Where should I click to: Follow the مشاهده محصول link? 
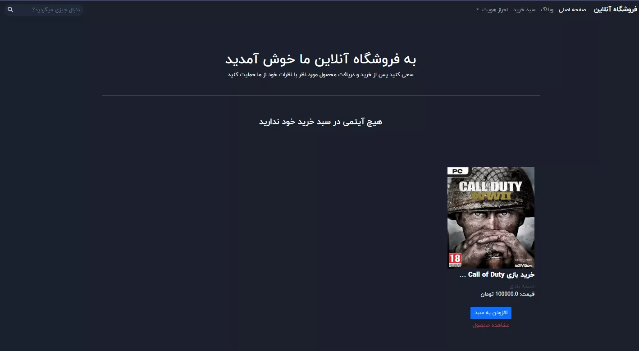click(491, 325)
